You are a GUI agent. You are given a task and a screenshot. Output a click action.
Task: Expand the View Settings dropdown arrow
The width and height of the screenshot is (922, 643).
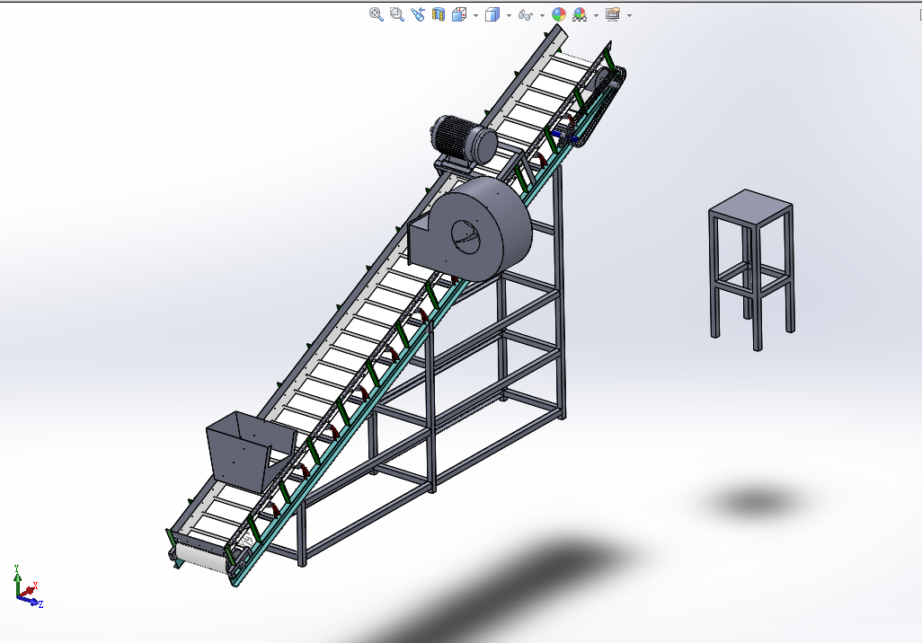[629, 15]
